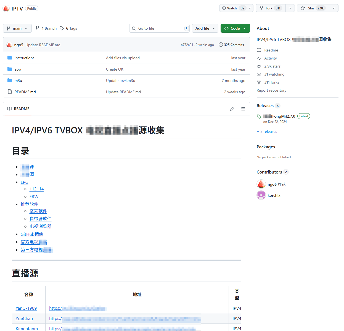Screen dimensions: 344x331
Task: Open the green Code dropdown
Action: point(235,28)
